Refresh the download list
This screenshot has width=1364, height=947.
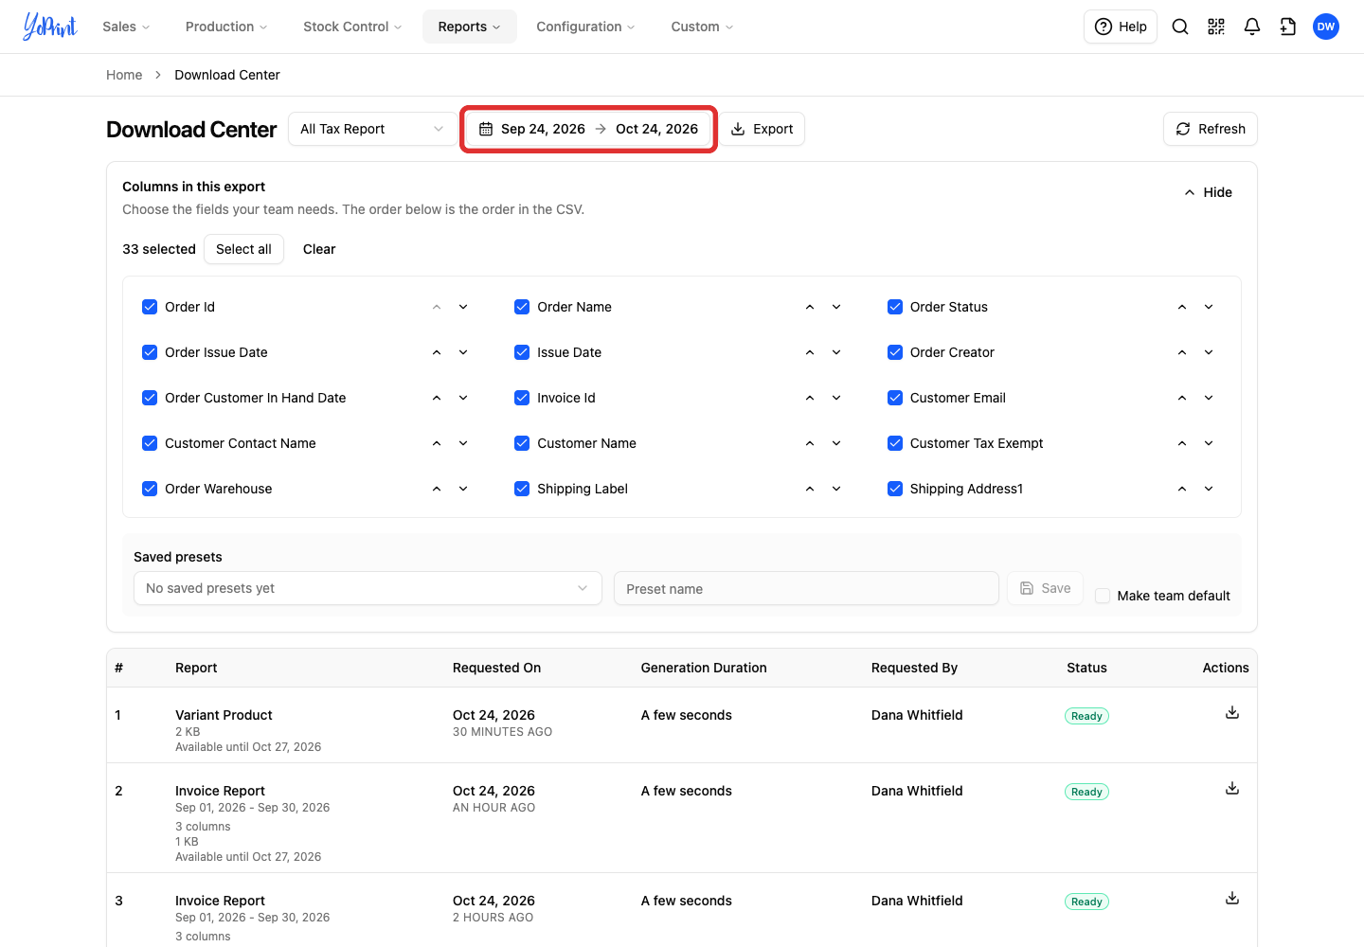pyautogui.click(x=1211, y=129)
